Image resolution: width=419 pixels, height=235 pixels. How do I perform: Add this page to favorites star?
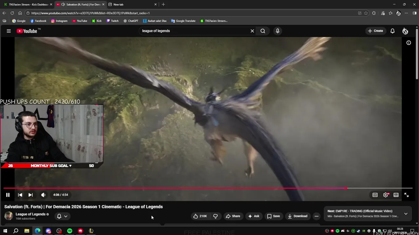[366, 13]
